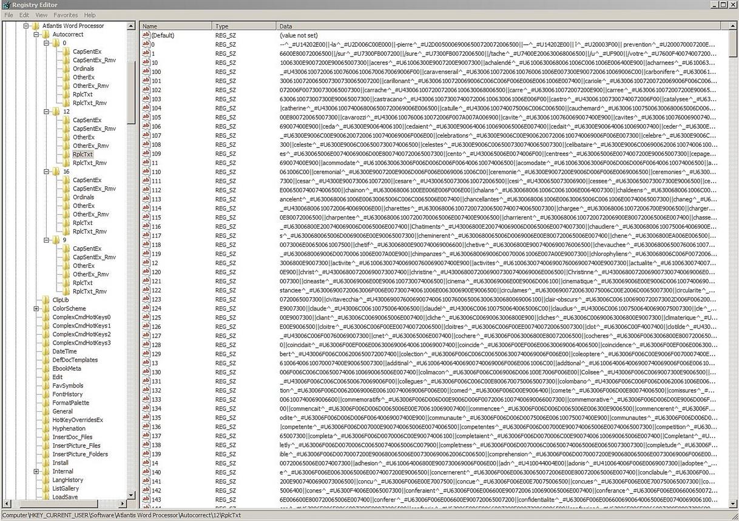Collapse subkey 9 under Autocorrect
Image resolution: width=739 pixels, height=521 pixels.
tap(47, 240)
